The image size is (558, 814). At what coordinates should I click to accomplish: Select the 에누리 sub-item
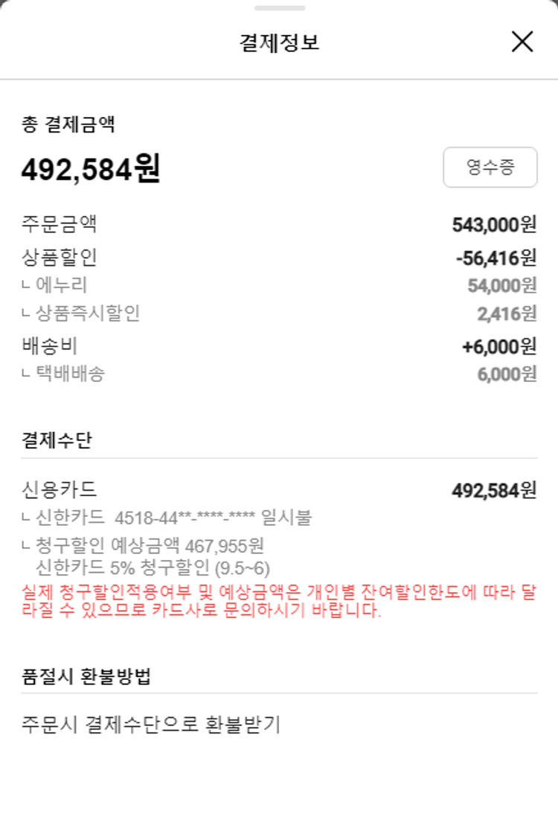[x=61, y=284]
